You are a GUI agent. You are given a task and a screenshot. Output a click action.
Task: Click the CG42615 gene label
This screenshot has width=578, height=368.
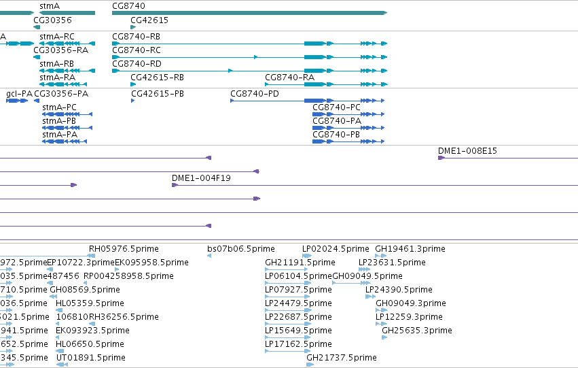(x=149, y=20)
